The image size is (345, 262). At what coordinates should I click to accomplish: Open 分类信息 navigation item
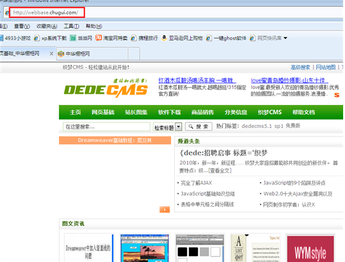click(x=236, y=112)
